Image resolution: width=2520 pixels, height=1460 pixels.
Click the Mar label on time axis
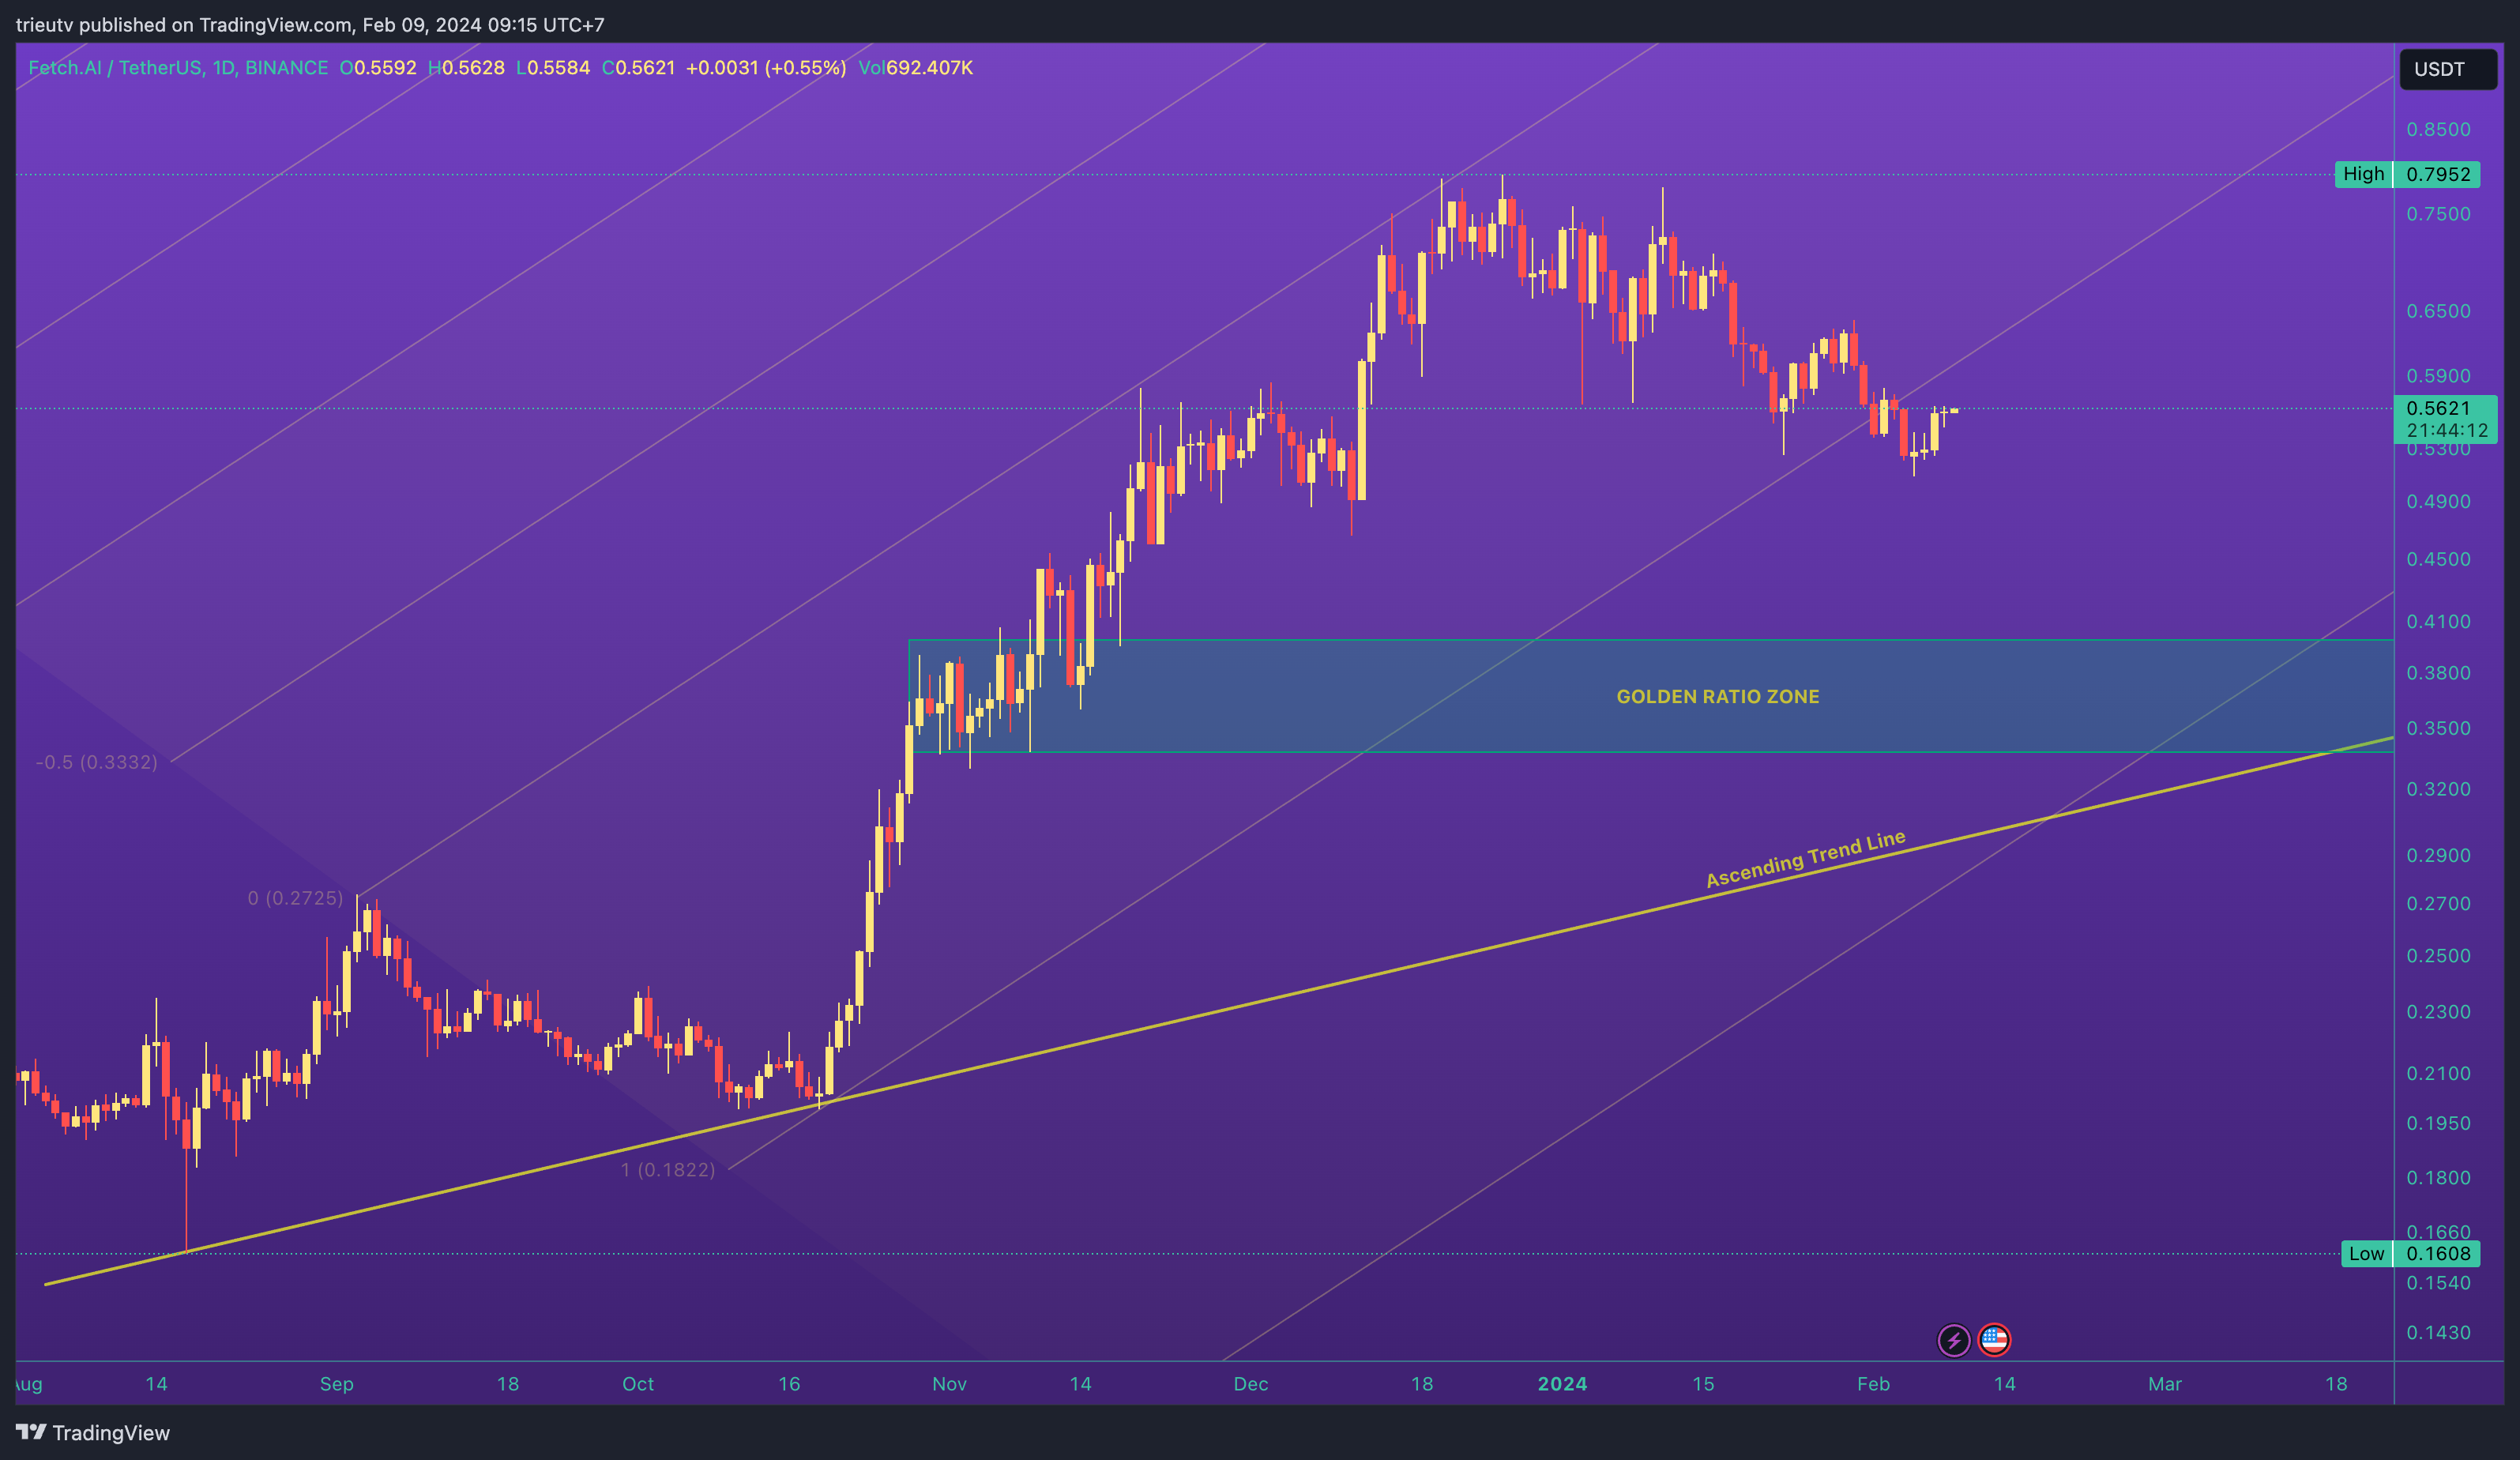point(2165,1384)
